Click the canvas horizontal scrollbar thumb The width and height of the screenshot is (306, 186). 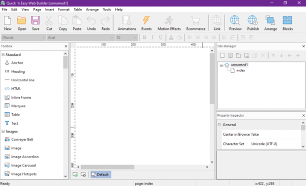pos(107,167)
